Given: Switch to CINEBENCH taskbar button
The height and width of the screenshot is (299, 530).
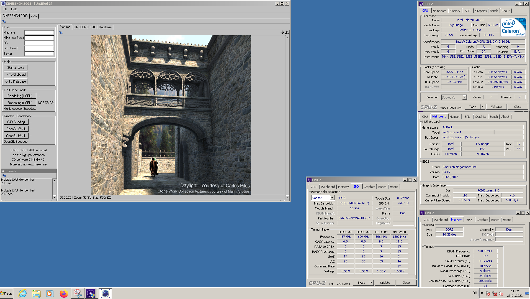Looking at the screenshot, I should [x=105, y=293].
